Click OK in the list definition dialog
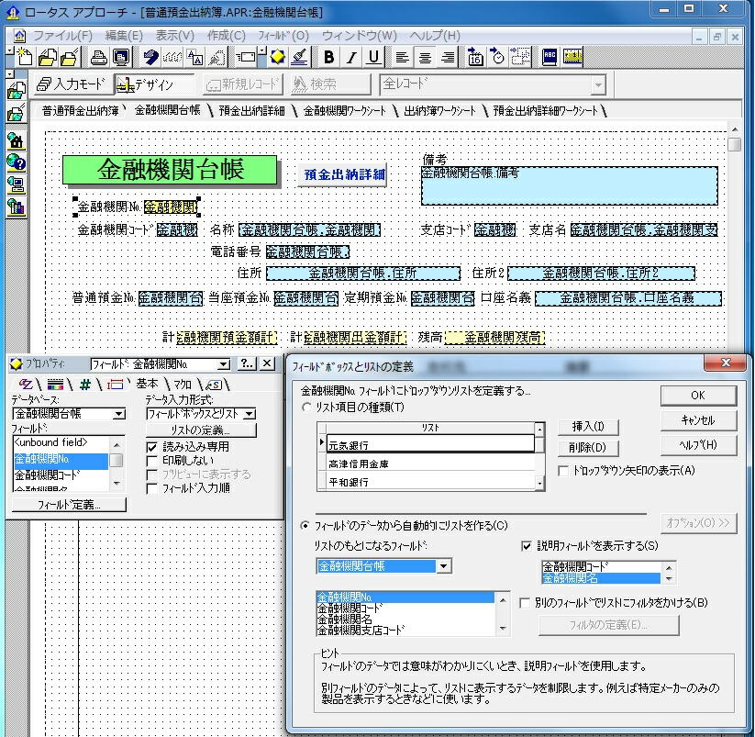The width and height of the screenshot is (755, 737). 698,396
